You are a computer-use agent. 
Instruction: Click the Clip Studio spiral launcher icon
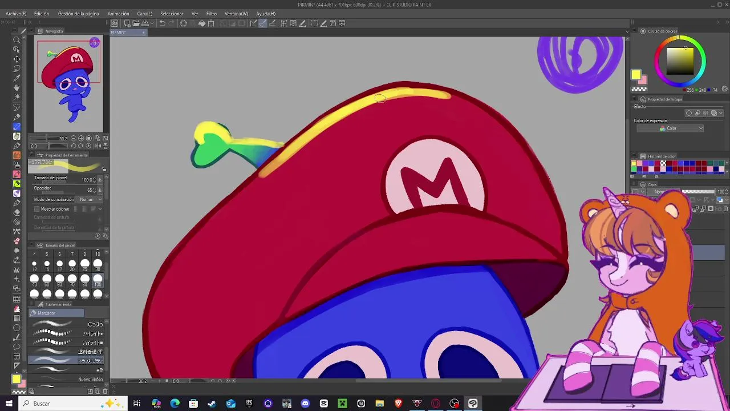(x=115, y=23)
